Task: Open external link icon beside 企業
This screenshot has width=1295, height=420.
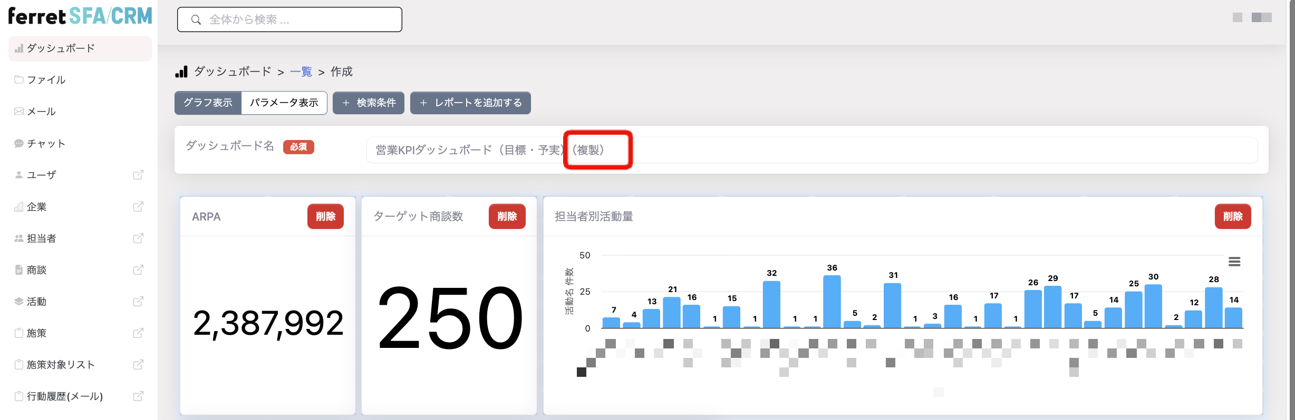Action: tap(138, 206)
